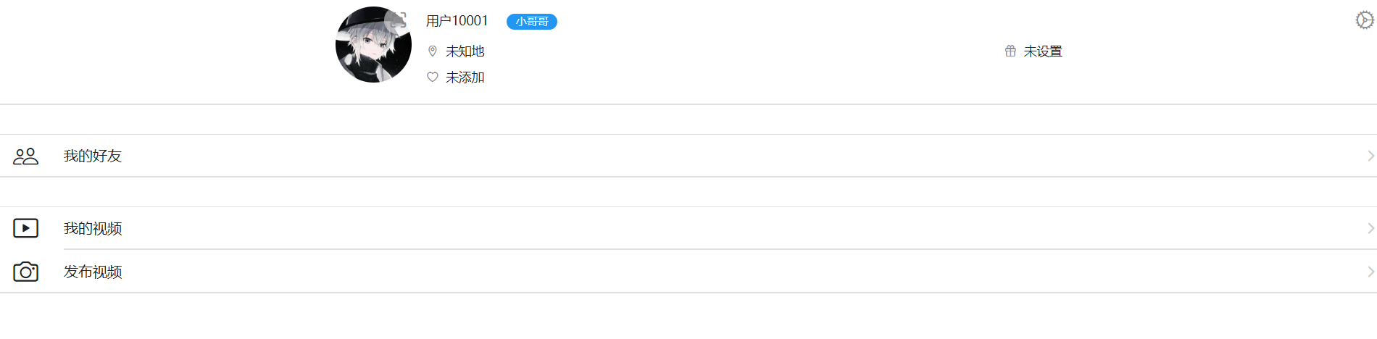The image size is (1377, 339).
Task: Click the play-button video icon
Action: [25, 229]
